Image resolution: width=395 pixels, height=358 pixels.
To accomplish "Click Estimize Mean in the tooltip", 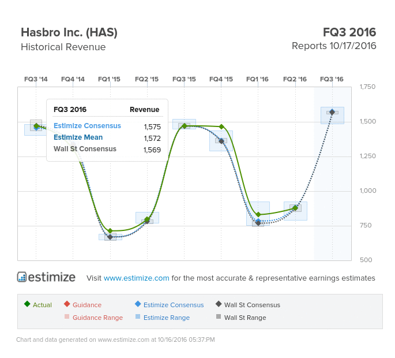I will point(78,137).
